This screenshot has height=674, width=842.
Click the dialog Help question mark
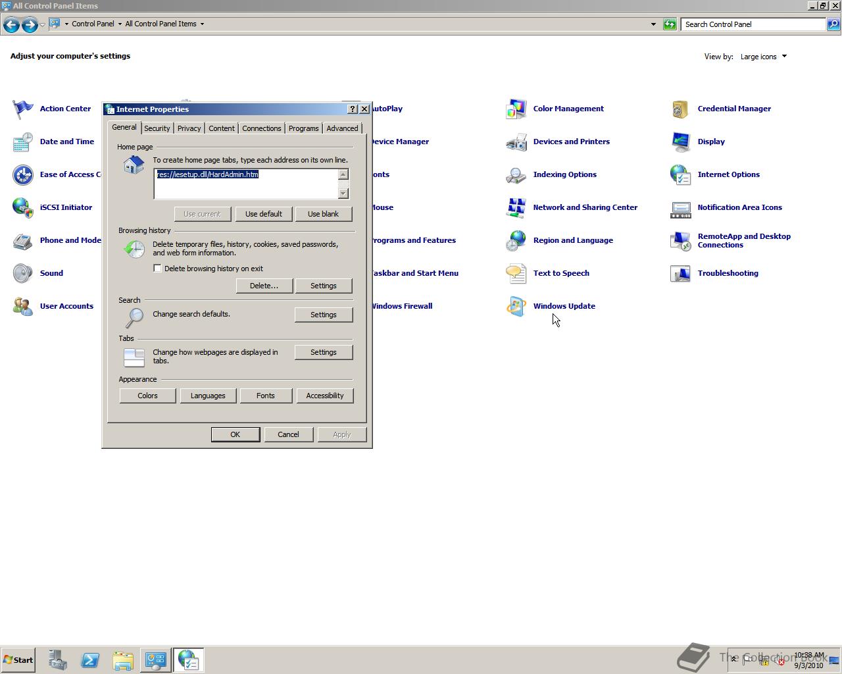pos(353,109)
